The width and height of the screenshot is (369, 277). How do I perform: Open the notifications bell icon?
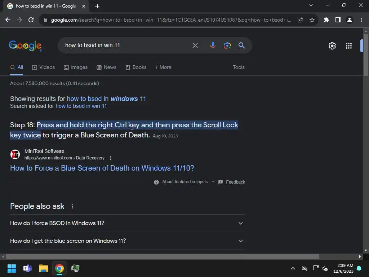[359, 268]
